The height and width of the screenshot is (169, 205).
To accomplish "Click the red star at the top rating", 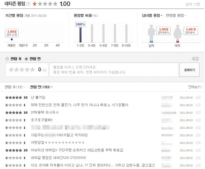I will [x=35, y=4].
